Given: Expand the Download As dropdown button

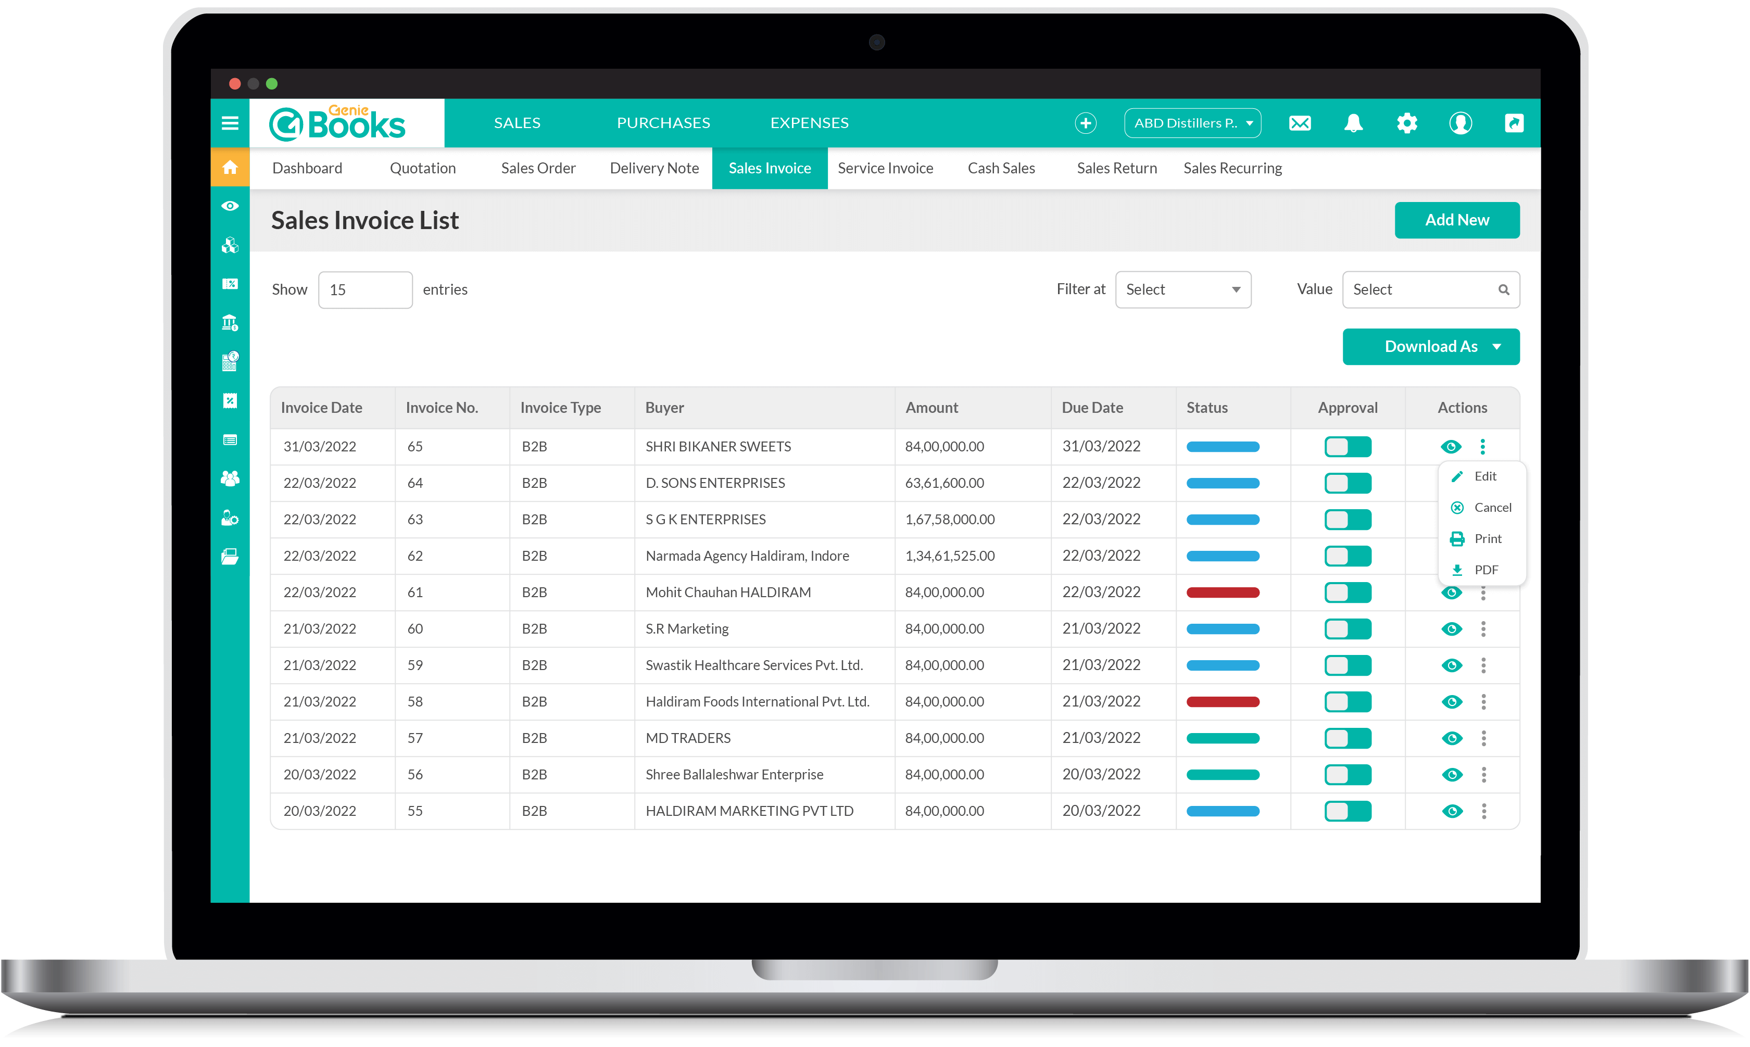Looking at the screenshot, I should tap(1430, 346).
